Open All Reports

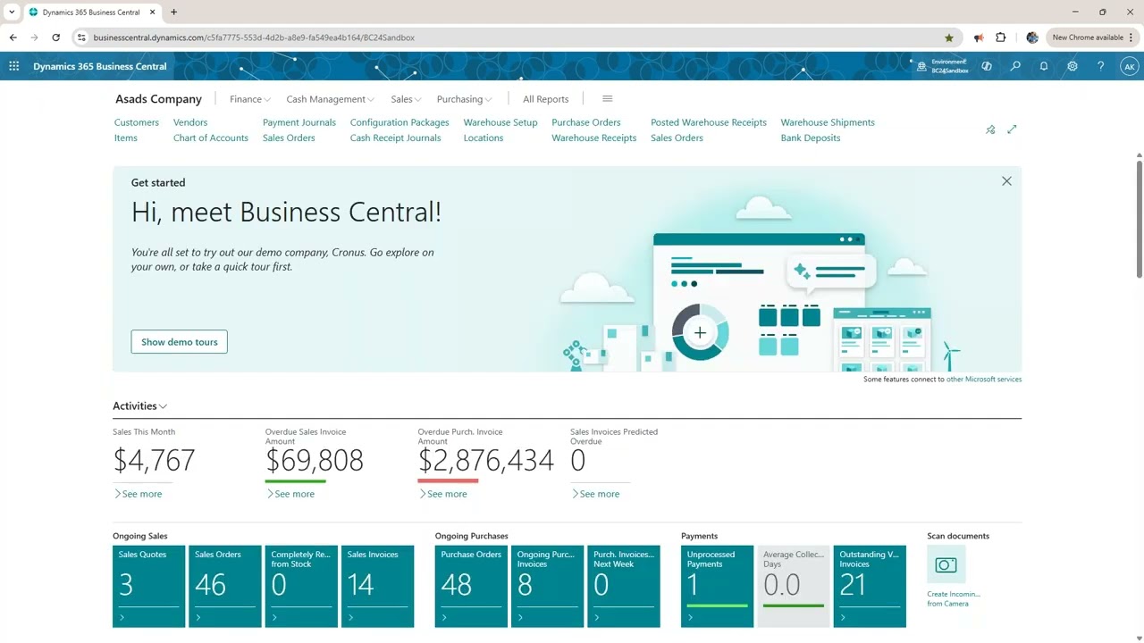coord(546,99)
